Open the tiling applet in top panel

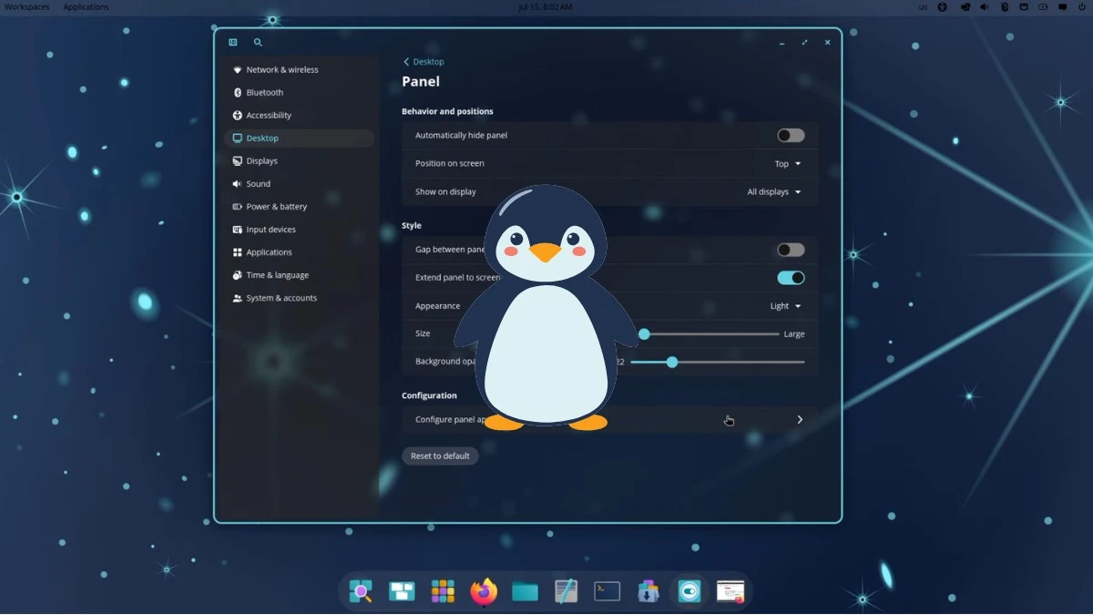964,6
